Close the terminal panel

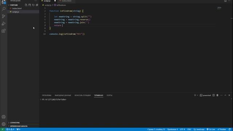(229, 95)
